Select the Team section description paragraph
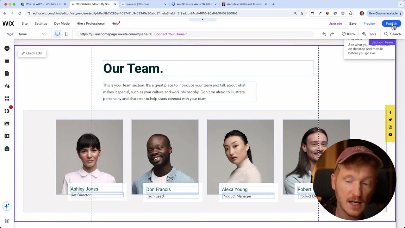The image size is (405, 228). [x=179, y=92]
